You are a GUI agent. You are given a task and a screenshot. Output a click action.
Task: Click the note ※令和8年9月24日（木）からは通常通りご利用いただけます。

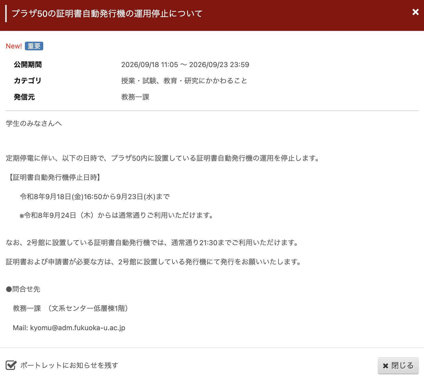(117, 215)
